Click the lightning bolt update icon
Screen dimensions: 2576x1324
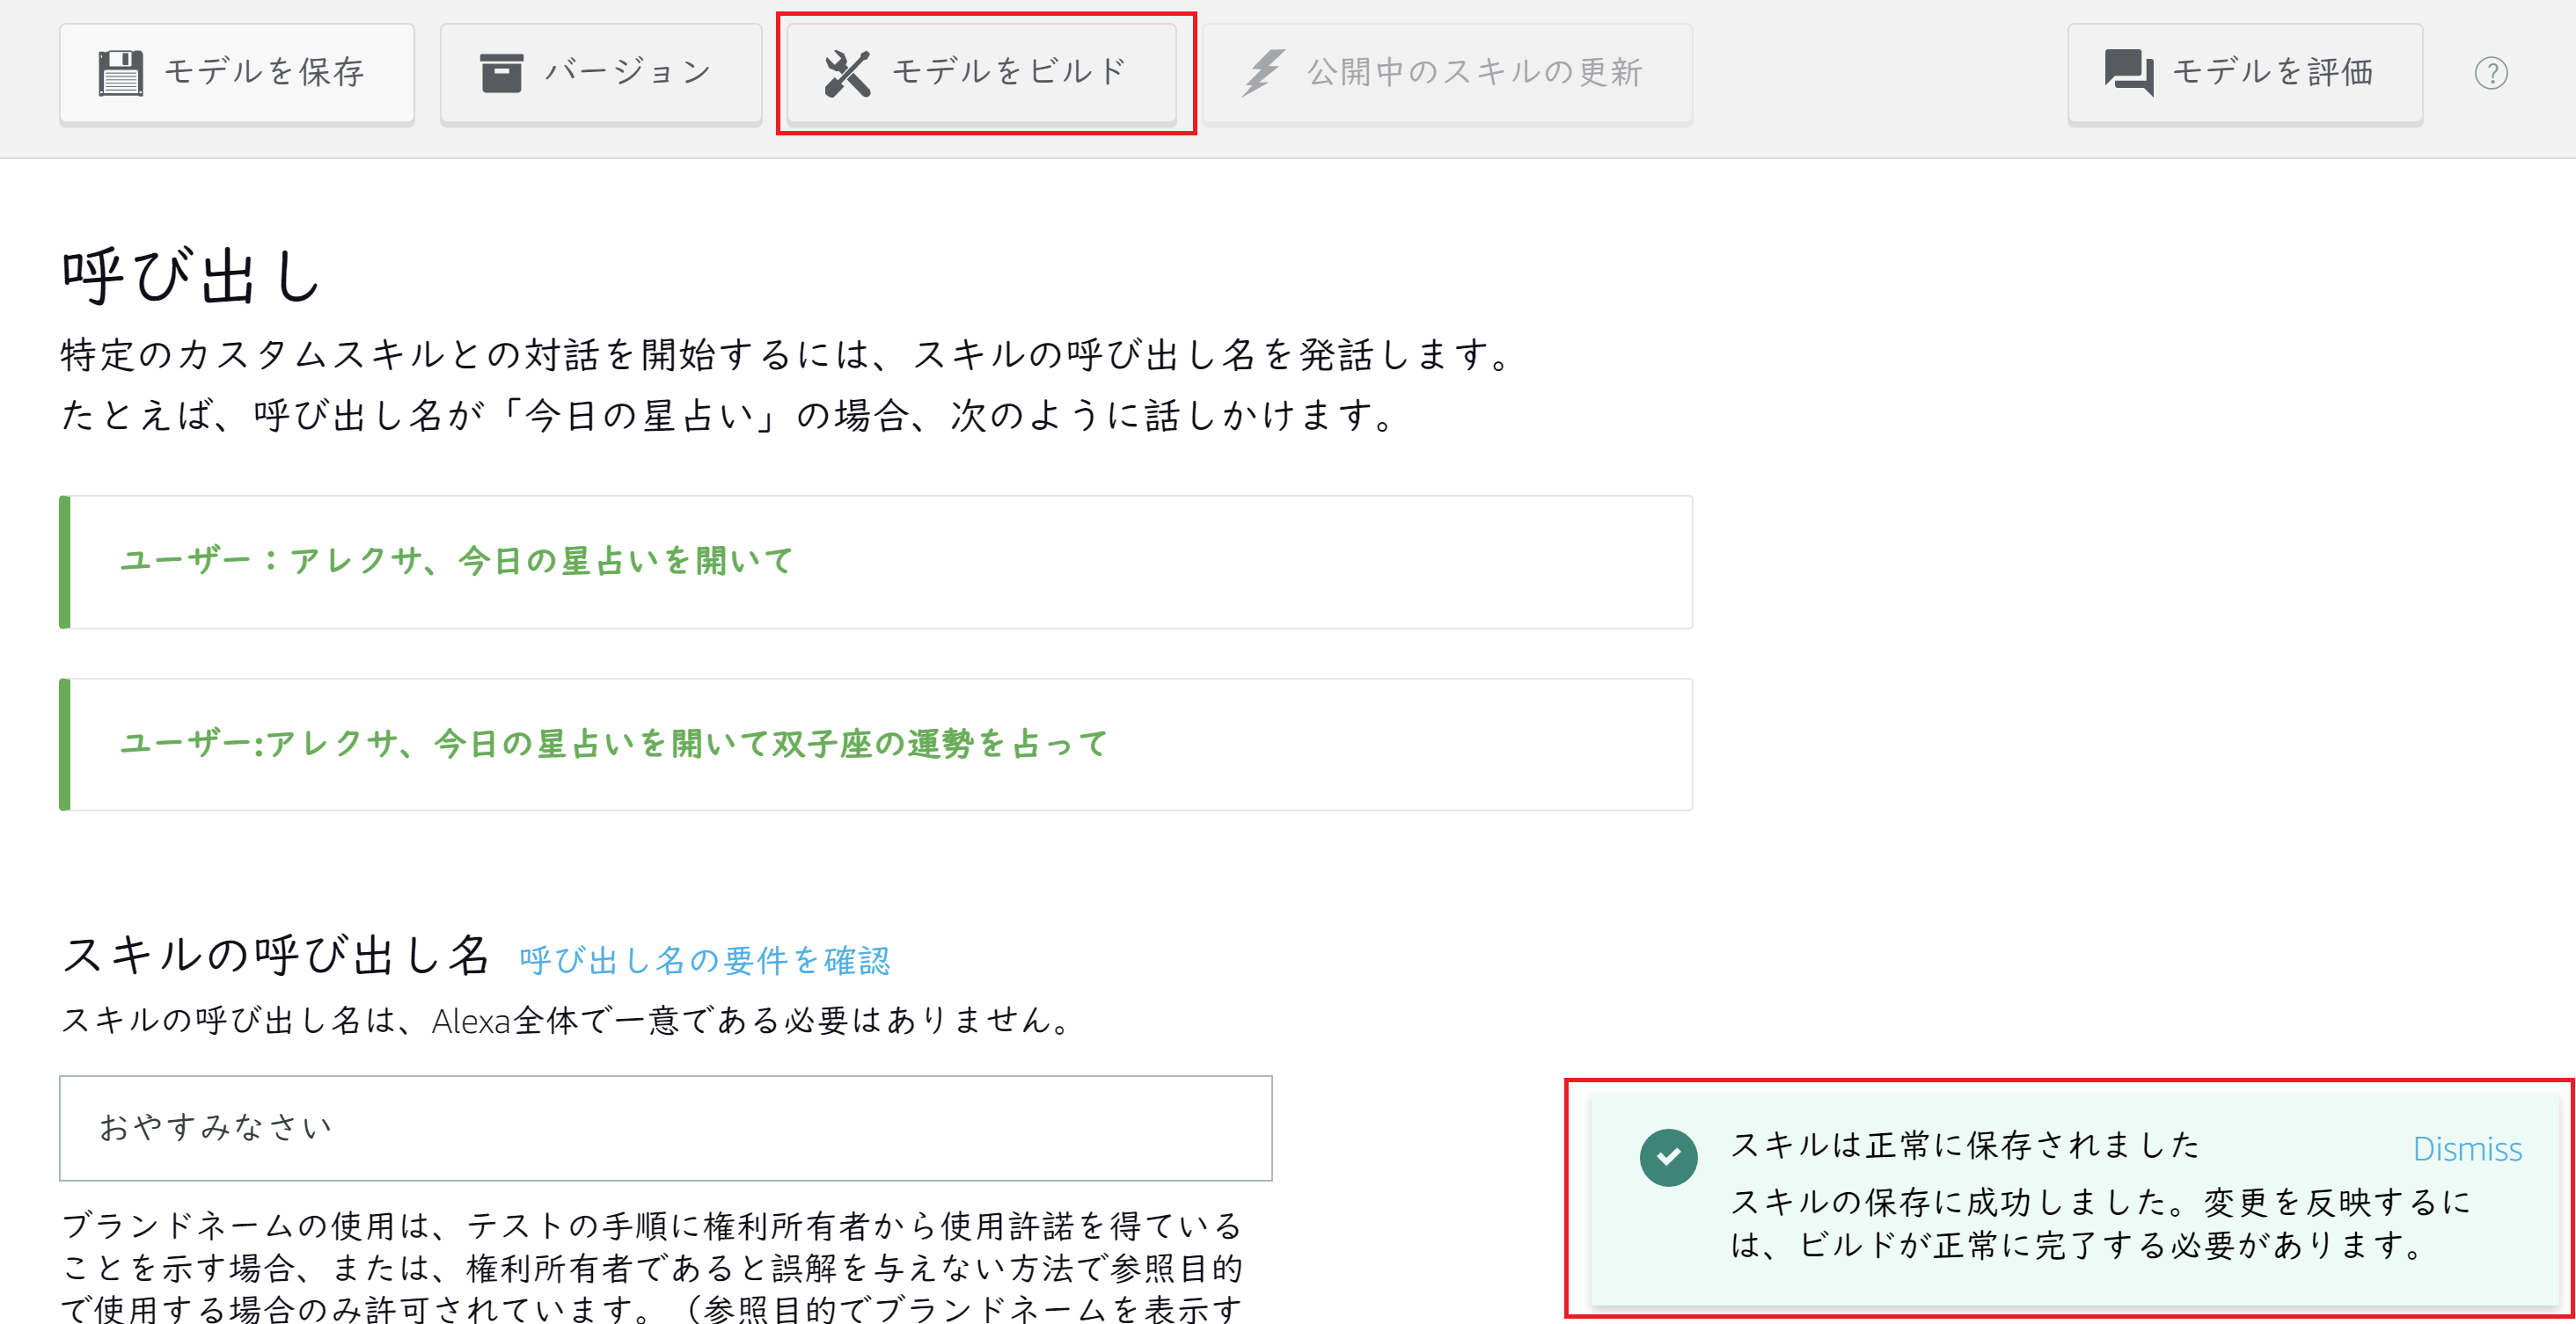click(x=1264, y=73)
